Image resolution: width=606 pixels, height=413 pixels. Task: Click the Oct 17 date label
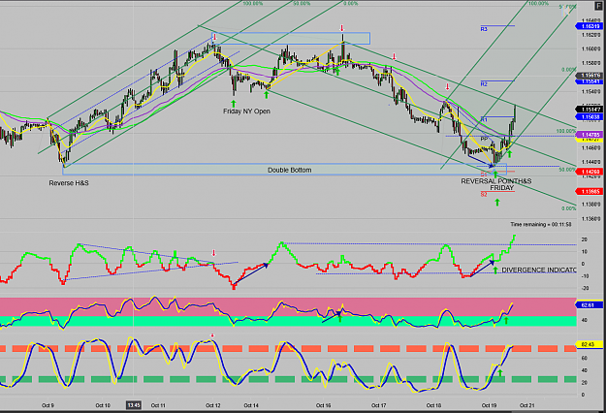(x=379, y=405)
